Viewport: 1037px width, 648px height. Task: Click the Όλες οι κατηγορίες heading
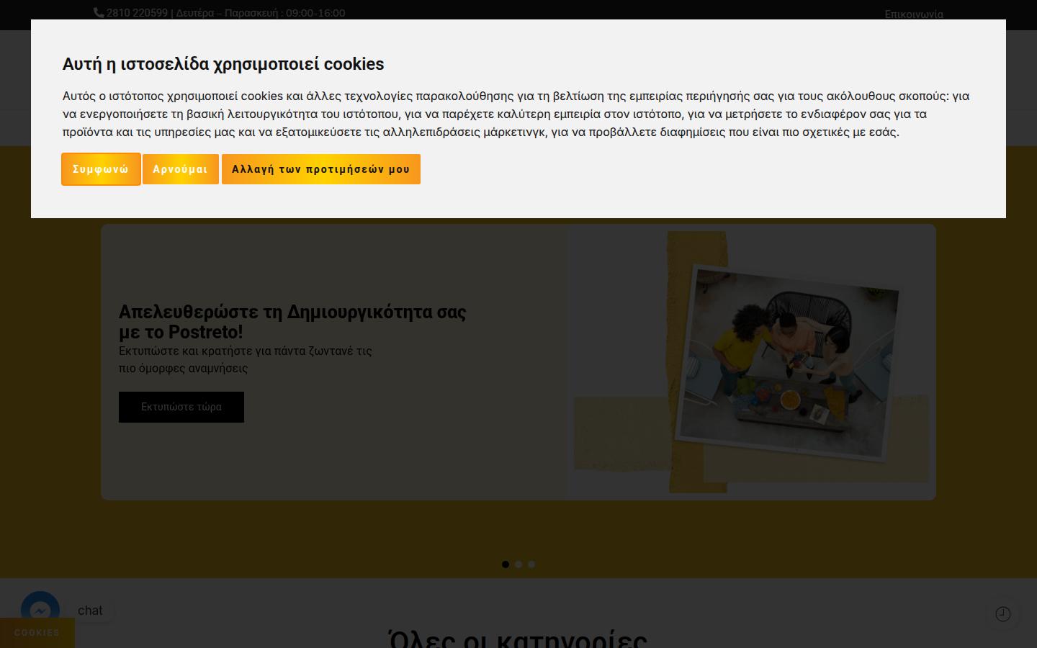[x=518, y=639]
